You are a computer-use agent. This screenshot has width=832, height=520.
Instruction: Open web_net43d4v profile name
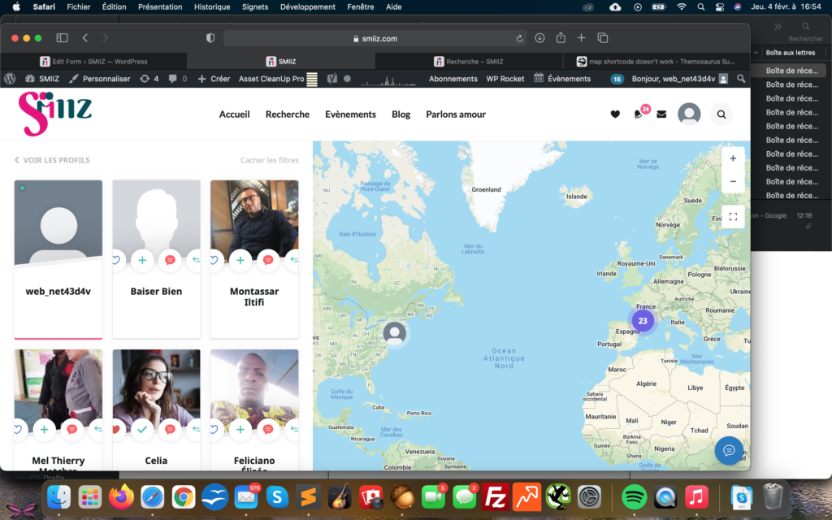(58, 292)
